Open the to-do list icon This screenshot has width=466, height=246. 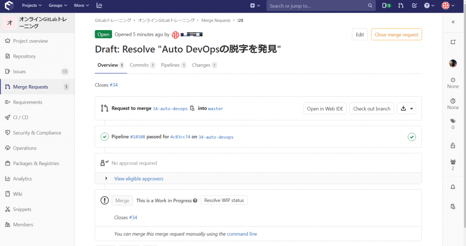click(x=414, y=5)
